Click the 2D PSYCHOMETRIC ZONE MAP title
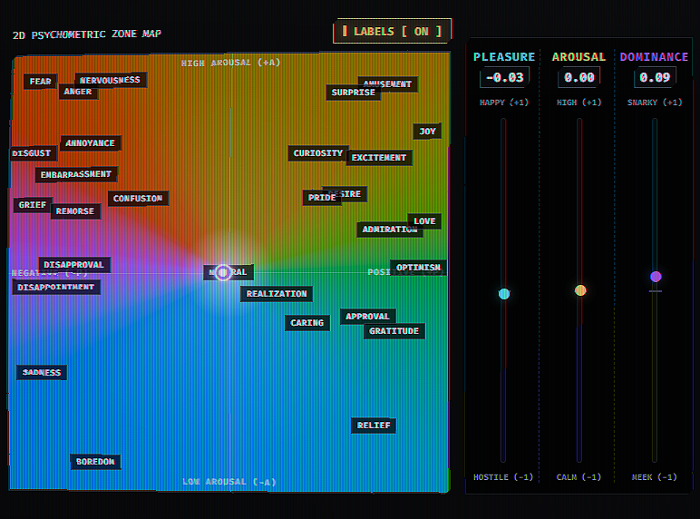 (x=87, y=34)
